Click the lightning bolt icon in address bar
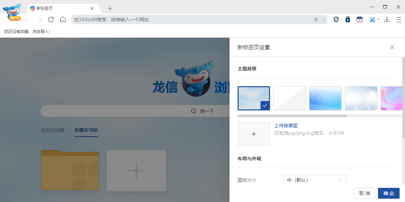 [316, 20]
